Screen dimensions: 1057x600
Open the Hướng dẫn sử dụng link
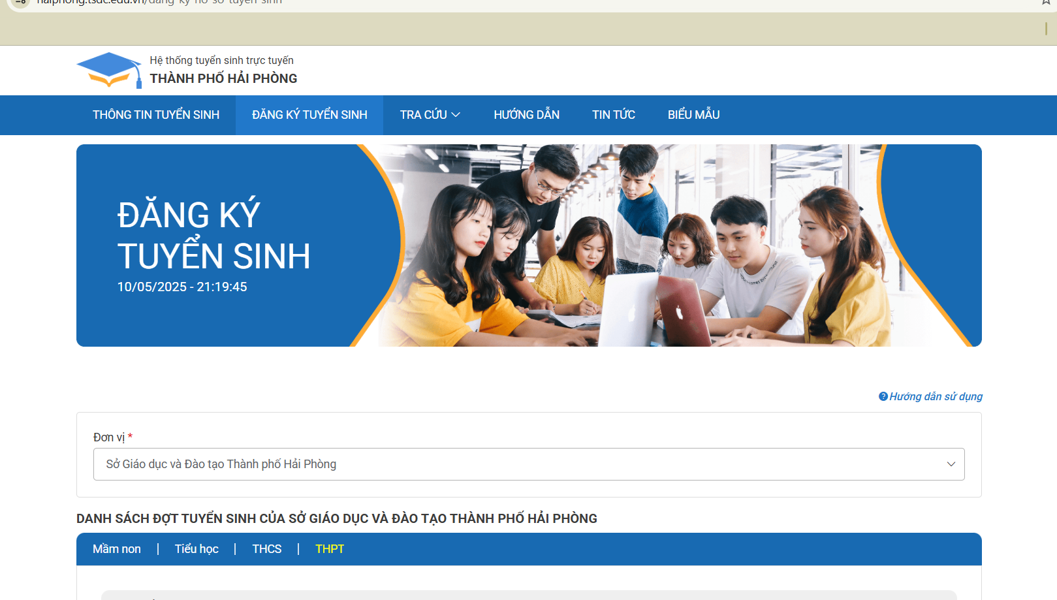click(x=936, y=396)
